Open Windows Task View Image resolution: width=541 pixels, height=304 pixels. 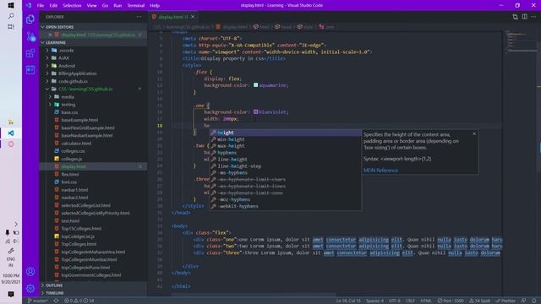[11, 26]
